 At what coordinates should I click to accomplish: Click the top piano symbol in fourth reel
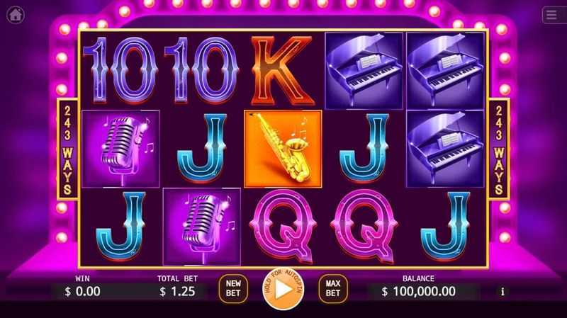point(364,71)
